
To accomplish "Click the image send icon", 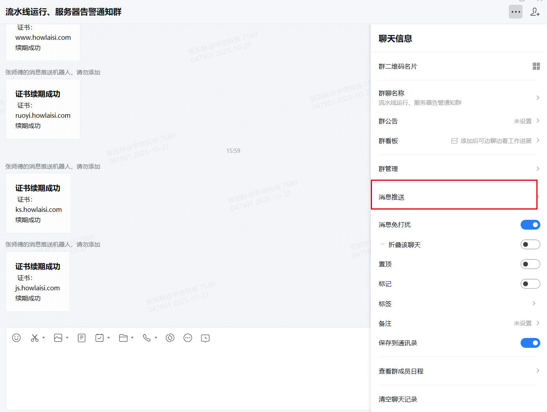I will pos(58,338).
